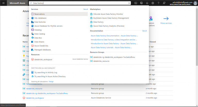The image size is (198, 107).
Task: Open Introduction to Azure Data Factory link
Action: point(114,43)
